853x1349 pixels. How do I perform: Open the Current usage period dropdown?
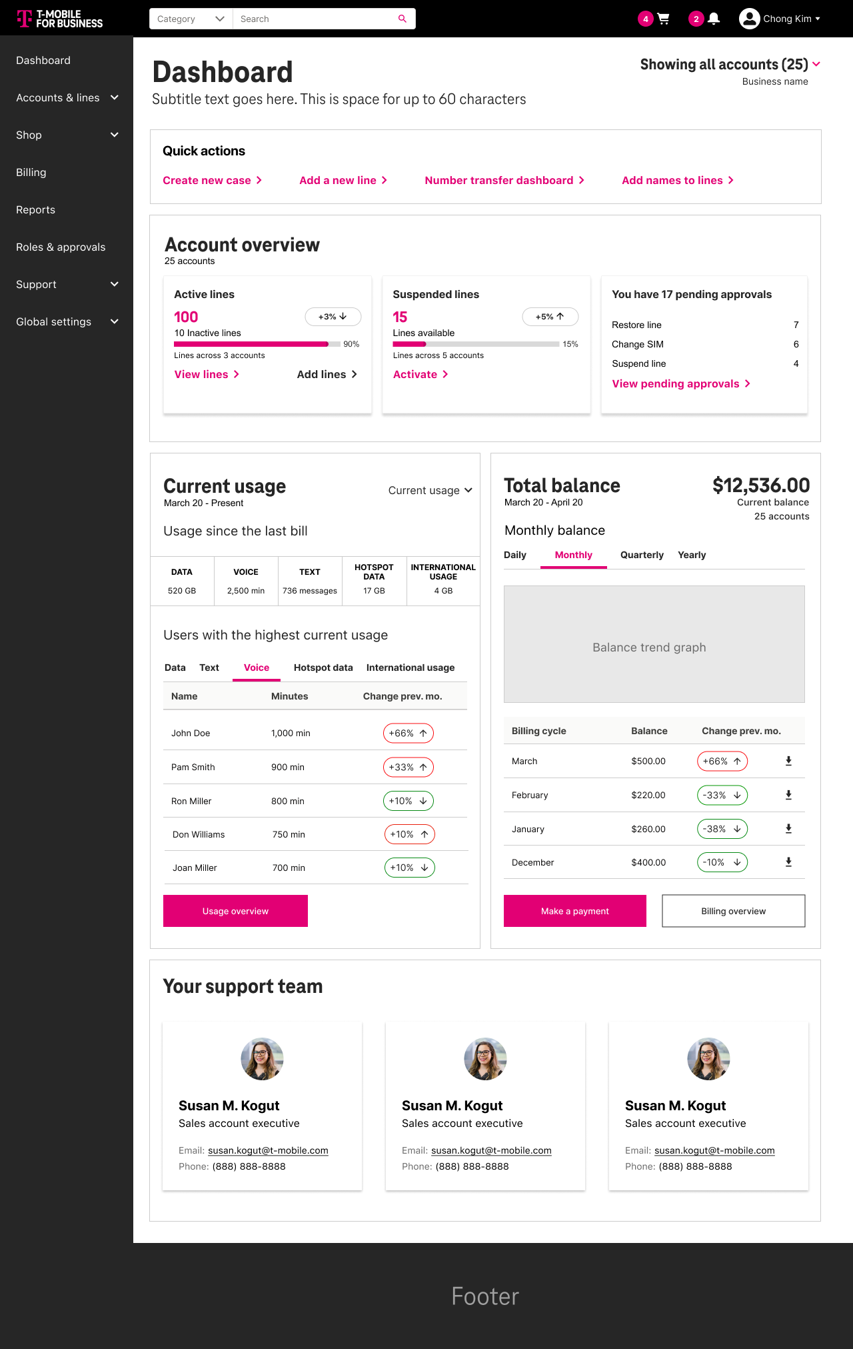430,490
